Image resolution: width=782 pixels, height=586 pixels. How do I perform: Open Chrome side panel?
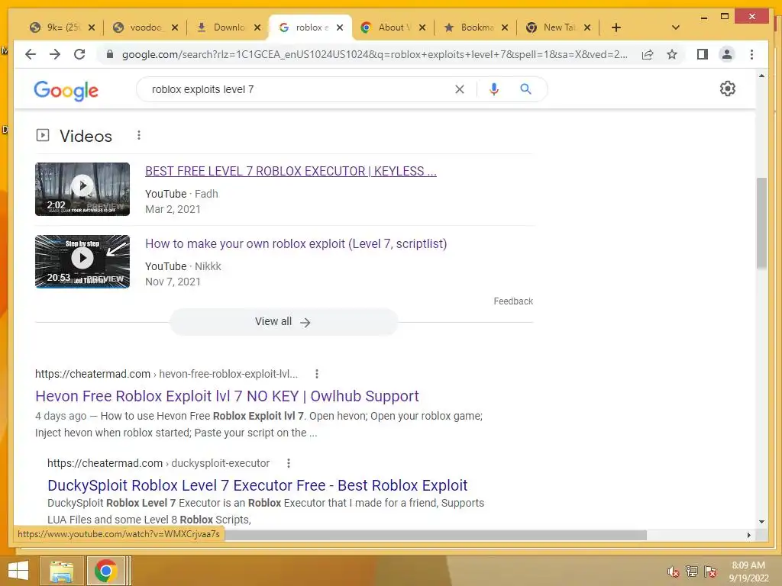[x=703, y=54]
